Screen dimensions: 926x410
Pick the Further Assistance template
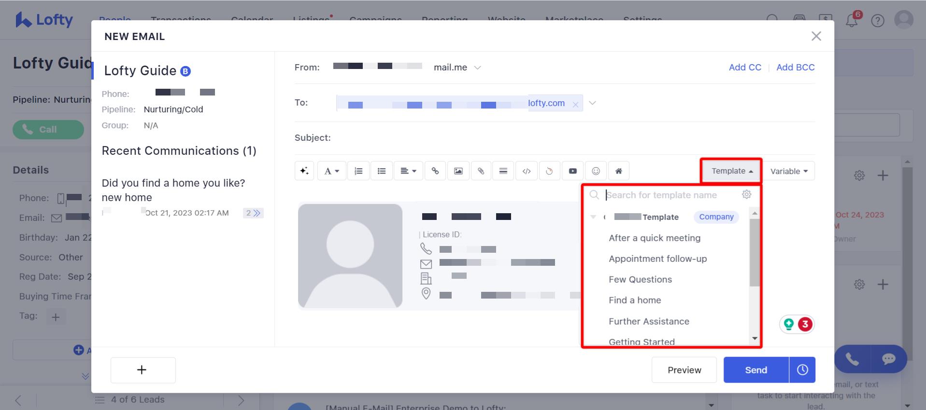pos(649,321)
